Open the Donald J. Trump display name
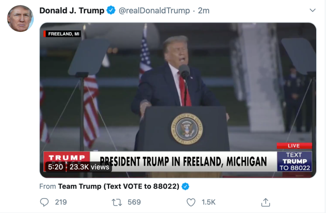 (x=72, y=11)
